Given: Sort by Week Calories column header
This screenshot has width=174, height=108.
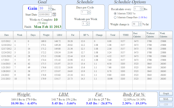Looking at the screenshot, I should pos(166,35).
